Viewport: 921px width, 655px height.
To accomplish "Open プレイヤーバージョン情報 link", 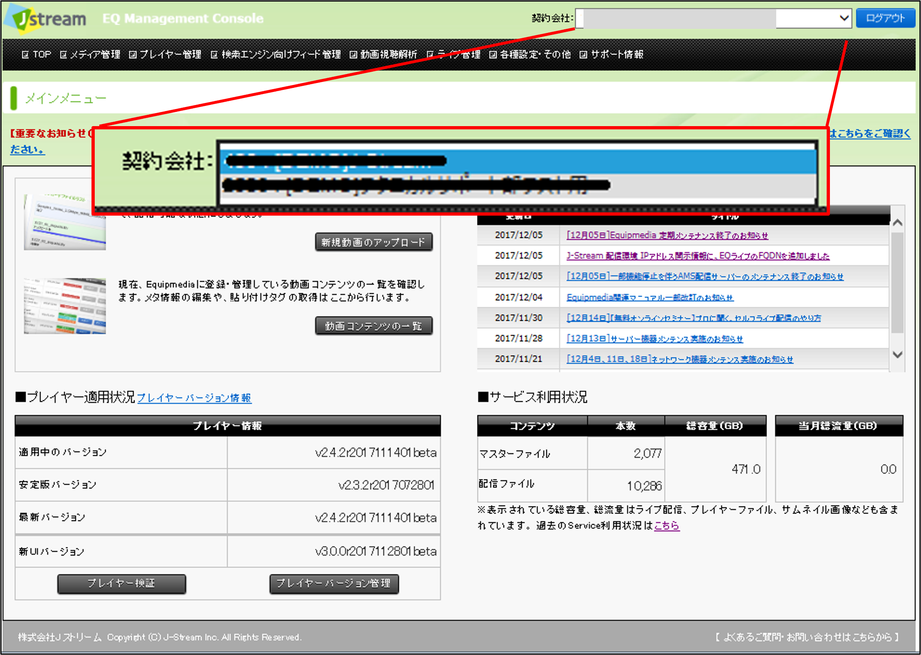I will point(194,398).
